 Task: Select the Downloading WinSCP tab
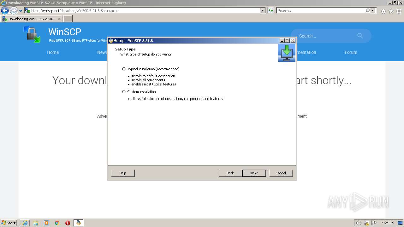pyautogui.click(x=32, y=19)
